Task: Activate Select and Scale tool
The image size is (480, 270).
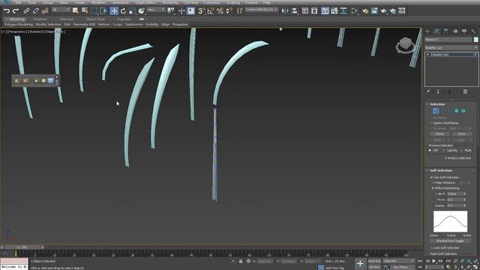Action: coord(132,11)
